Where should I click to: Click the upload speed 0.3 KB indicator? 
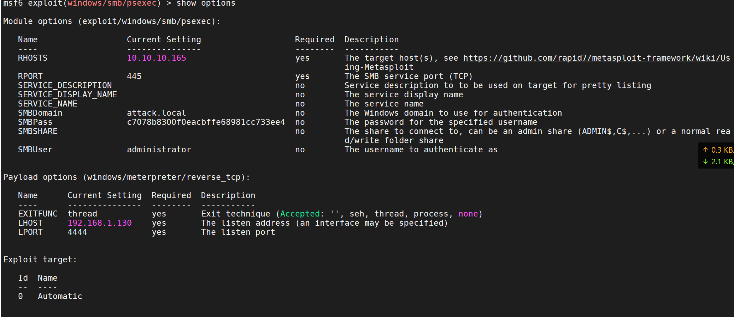coord(718,150)
